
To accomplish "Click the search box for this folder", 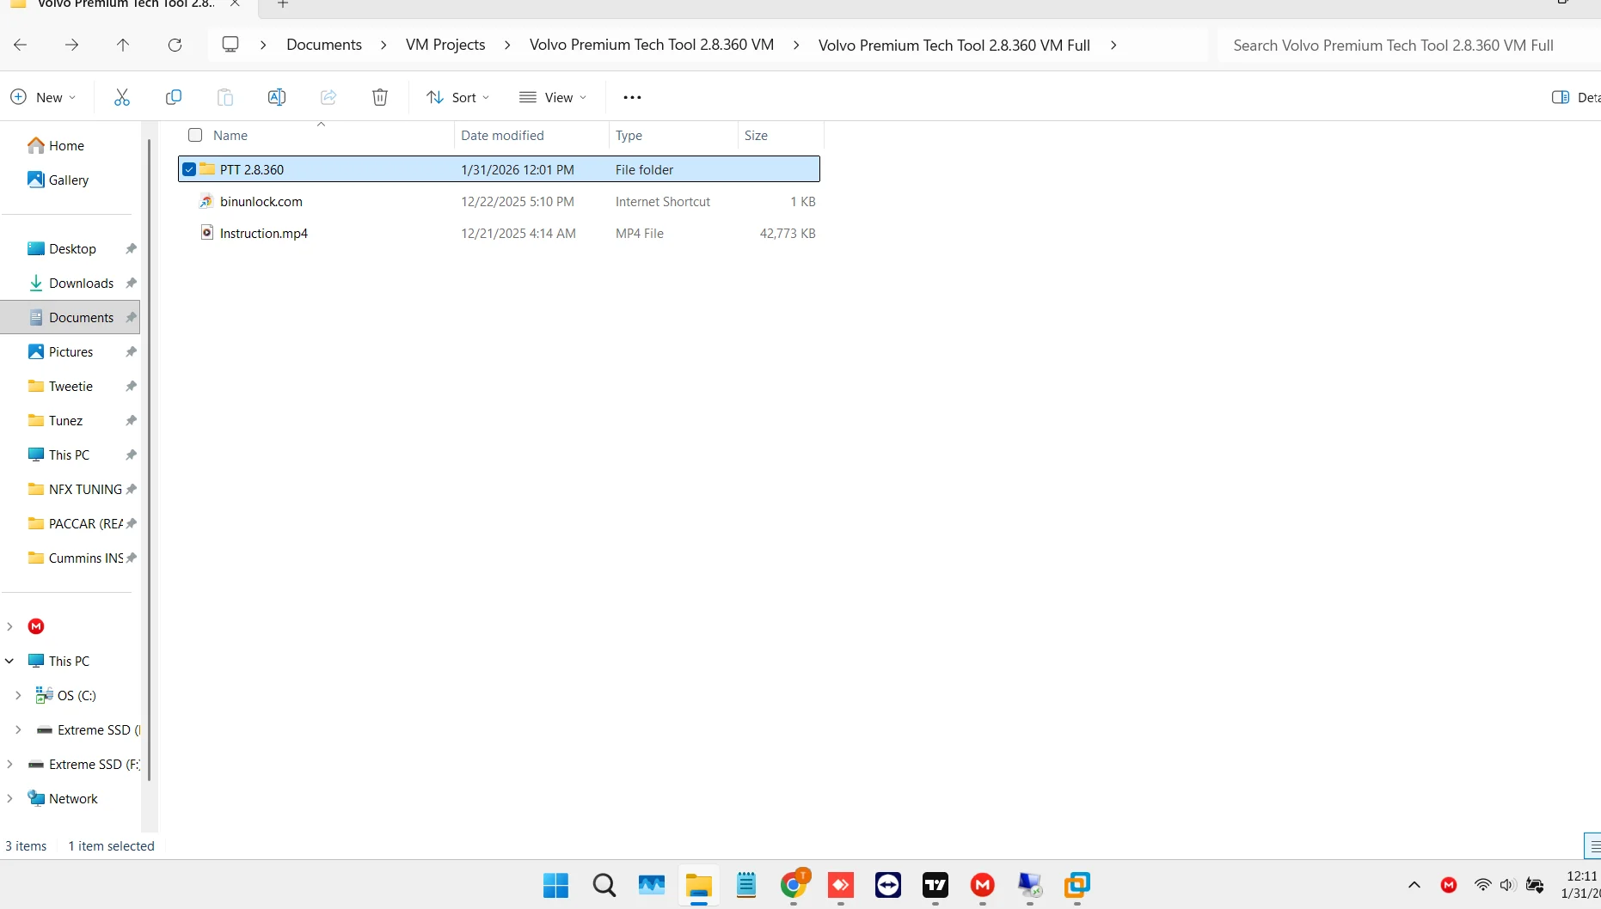I will click(x=1393, y=45).
